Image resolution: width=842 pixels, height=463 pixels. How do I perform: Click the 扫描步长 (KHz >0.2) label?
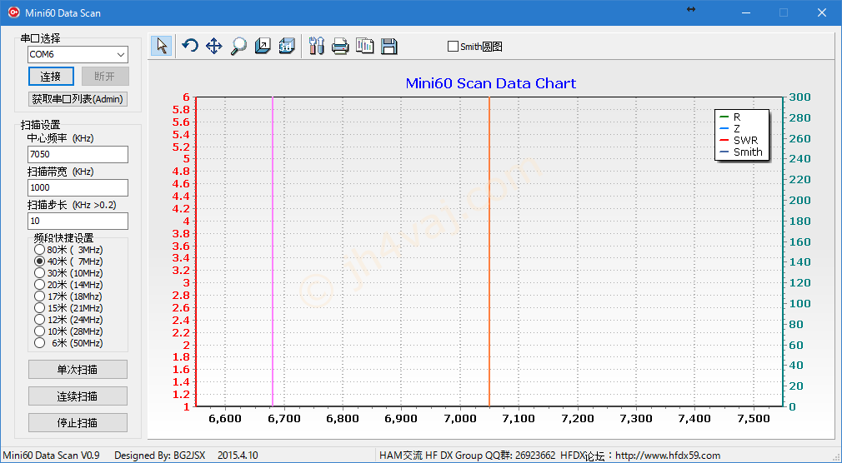click(72, 205)
